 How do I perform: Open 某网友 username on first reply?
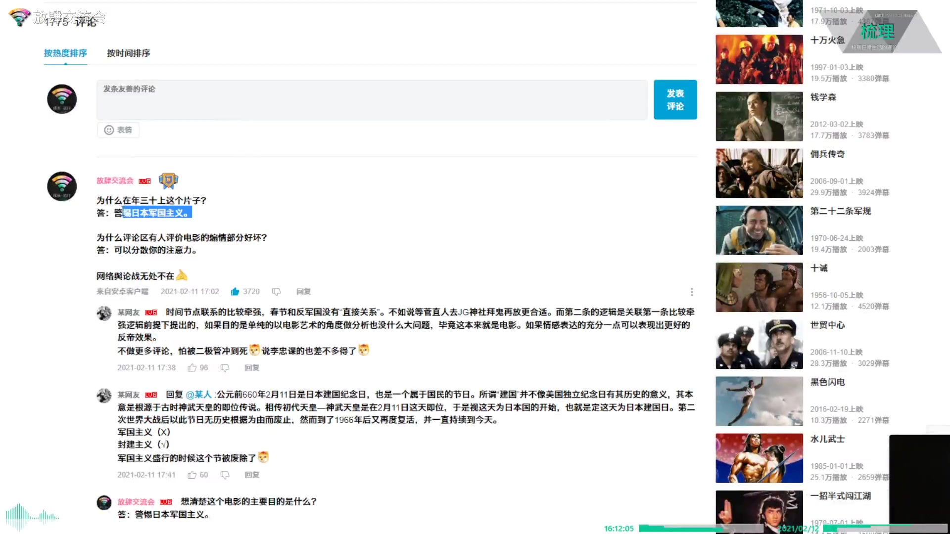click(x=129, y=312)
